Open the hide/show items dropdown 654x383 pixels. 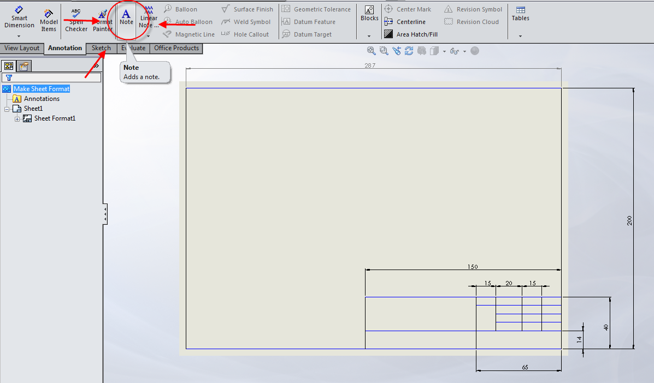click(x=463, y=51)
